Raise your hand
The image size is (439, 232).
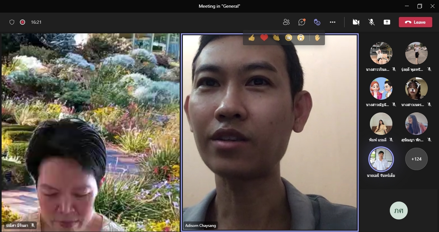[x=317, y=38]
